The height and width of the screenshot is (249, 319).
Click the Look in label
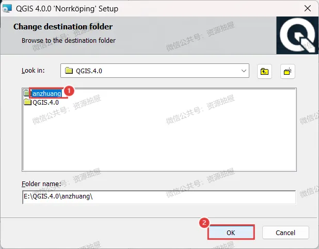33,70
